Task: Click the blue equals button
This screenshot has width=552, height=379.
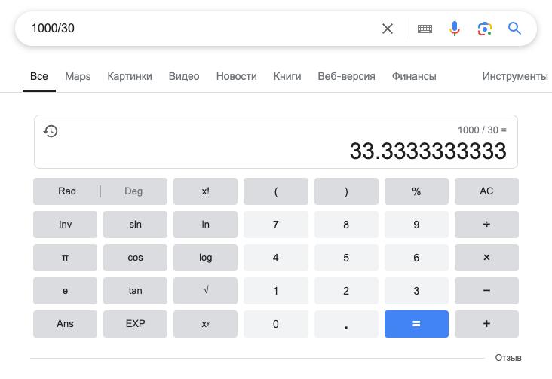Action: (416, 324)
